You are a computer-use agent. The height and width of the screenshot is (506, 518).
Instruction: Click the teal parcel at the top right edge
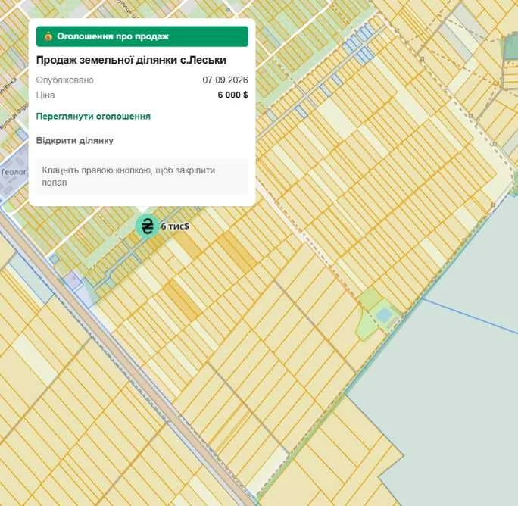[510, 47]
